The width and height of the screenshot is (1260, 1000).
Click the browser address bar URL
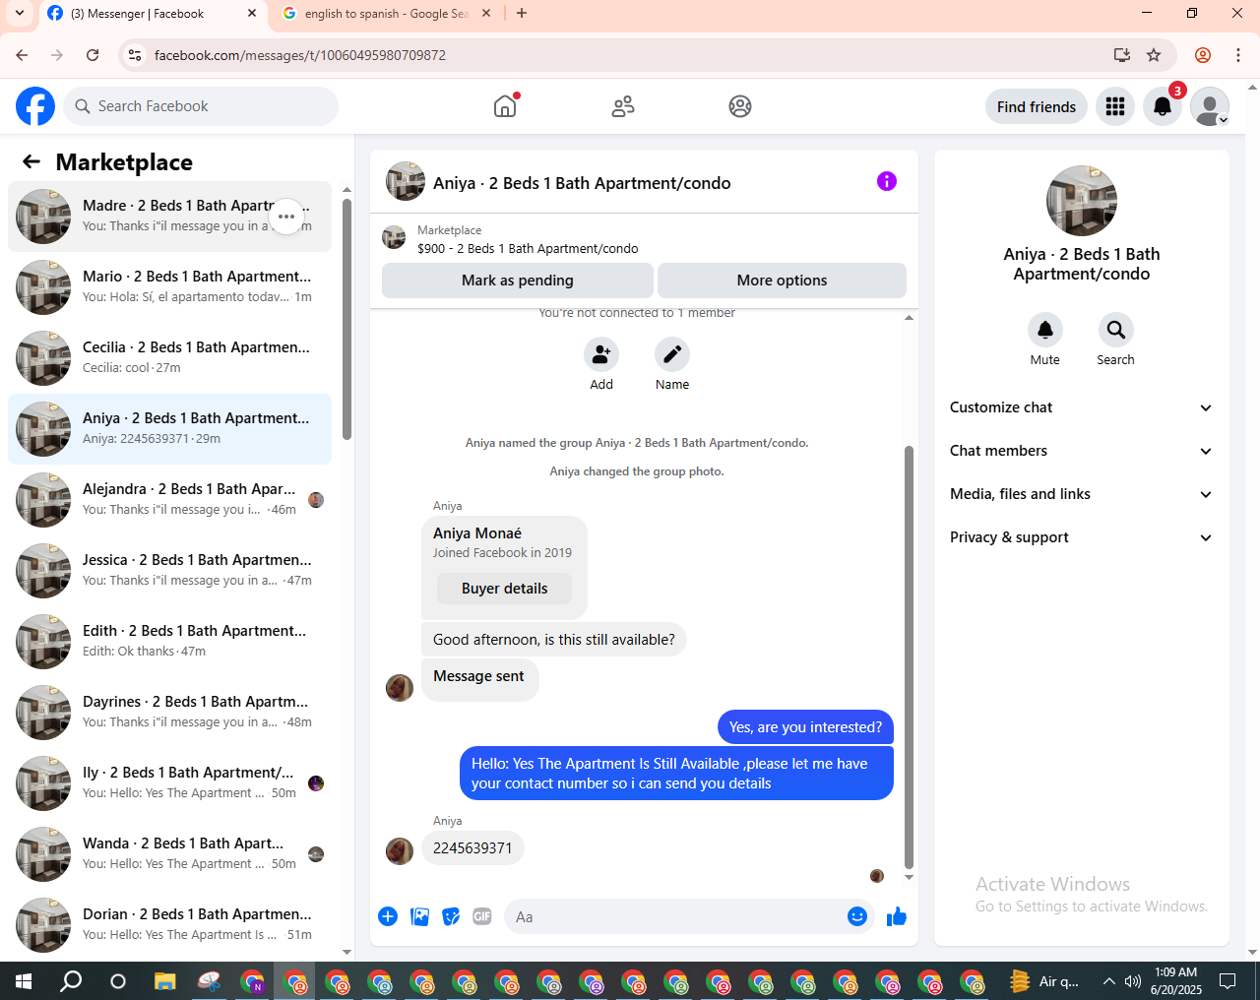tap(300, 55)
